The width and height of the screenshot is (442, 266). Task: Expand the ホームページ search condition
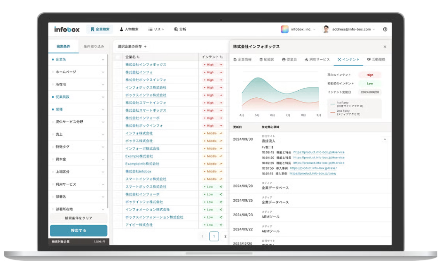coord(78,72)
